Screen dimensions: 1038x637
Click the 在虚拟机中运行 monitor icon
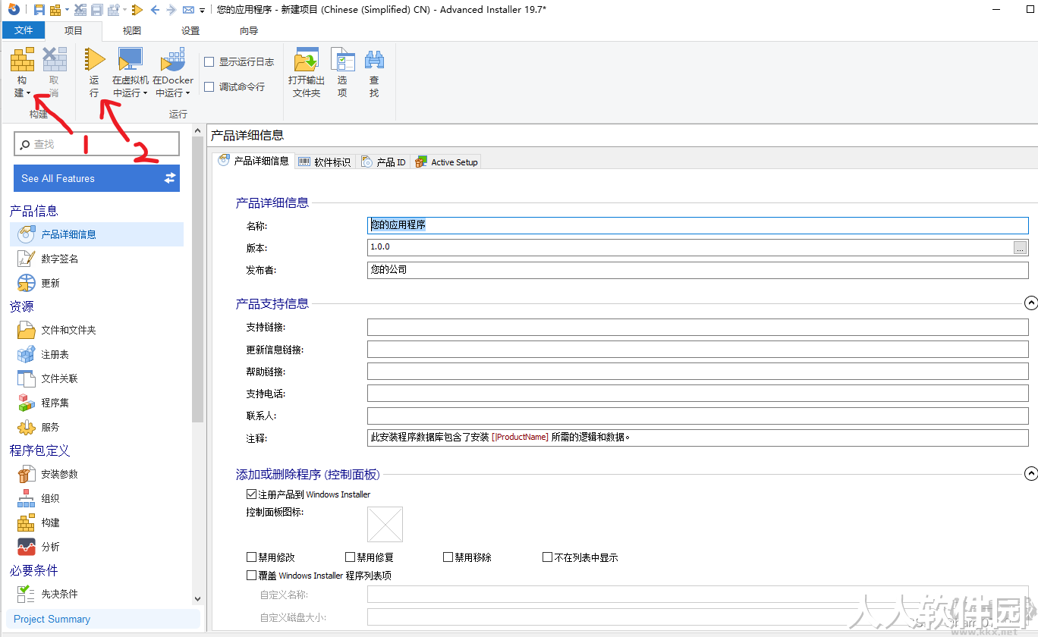point(131,60)
